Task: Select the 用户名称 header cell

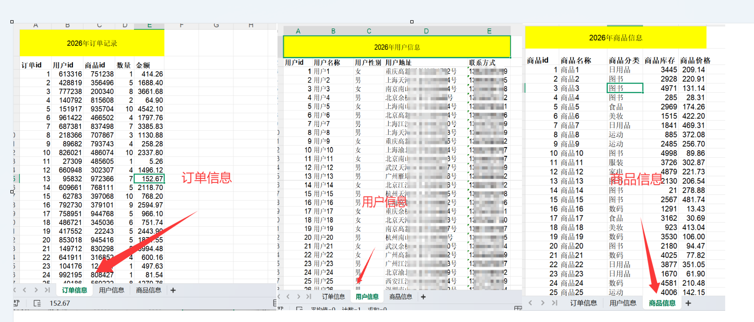Action: point(333,63)
